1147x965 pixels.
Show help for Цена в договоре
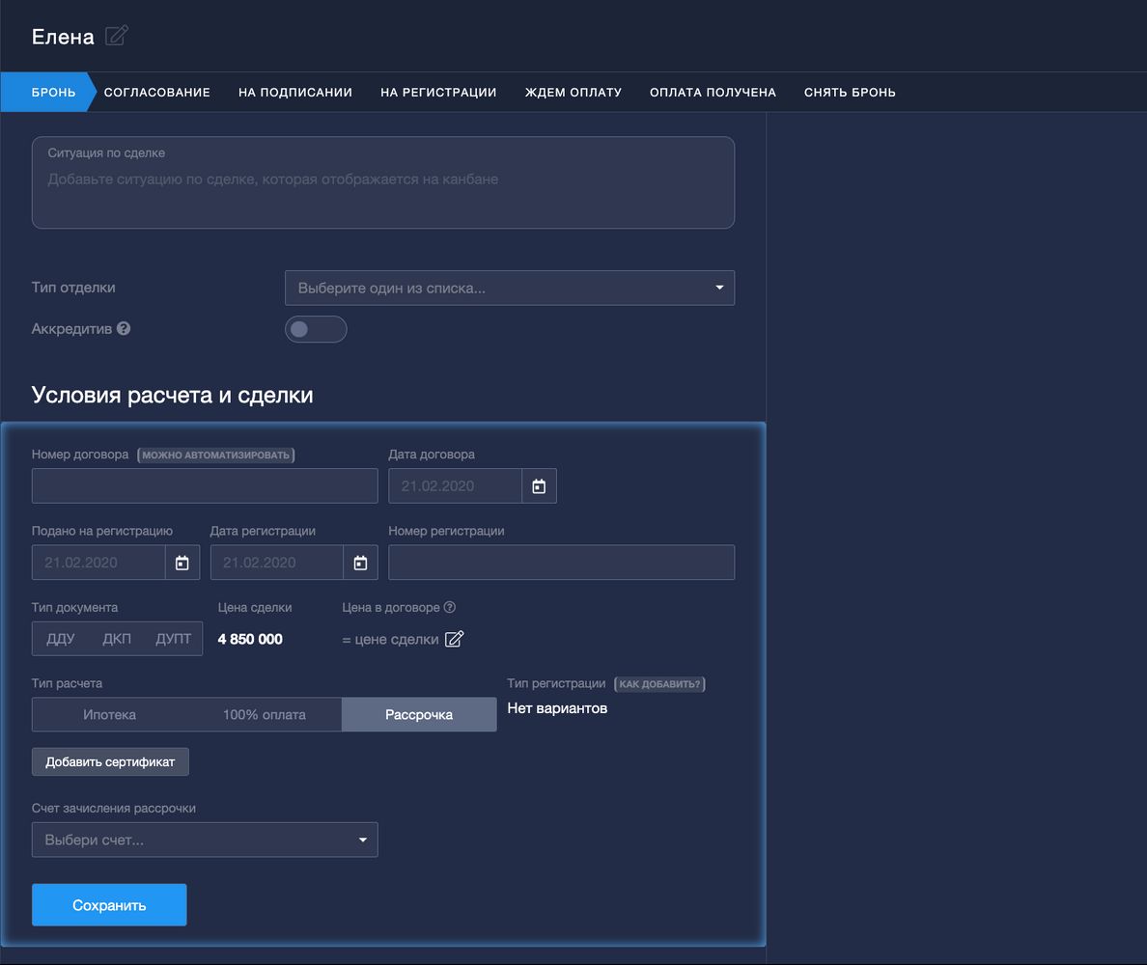pos(450,607)
